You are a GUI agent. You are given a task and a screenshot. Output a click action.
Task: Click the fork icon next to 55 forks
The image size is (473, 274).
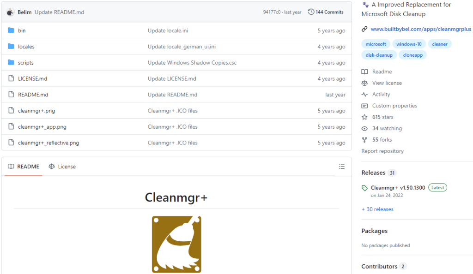click(x=364, y=140)
